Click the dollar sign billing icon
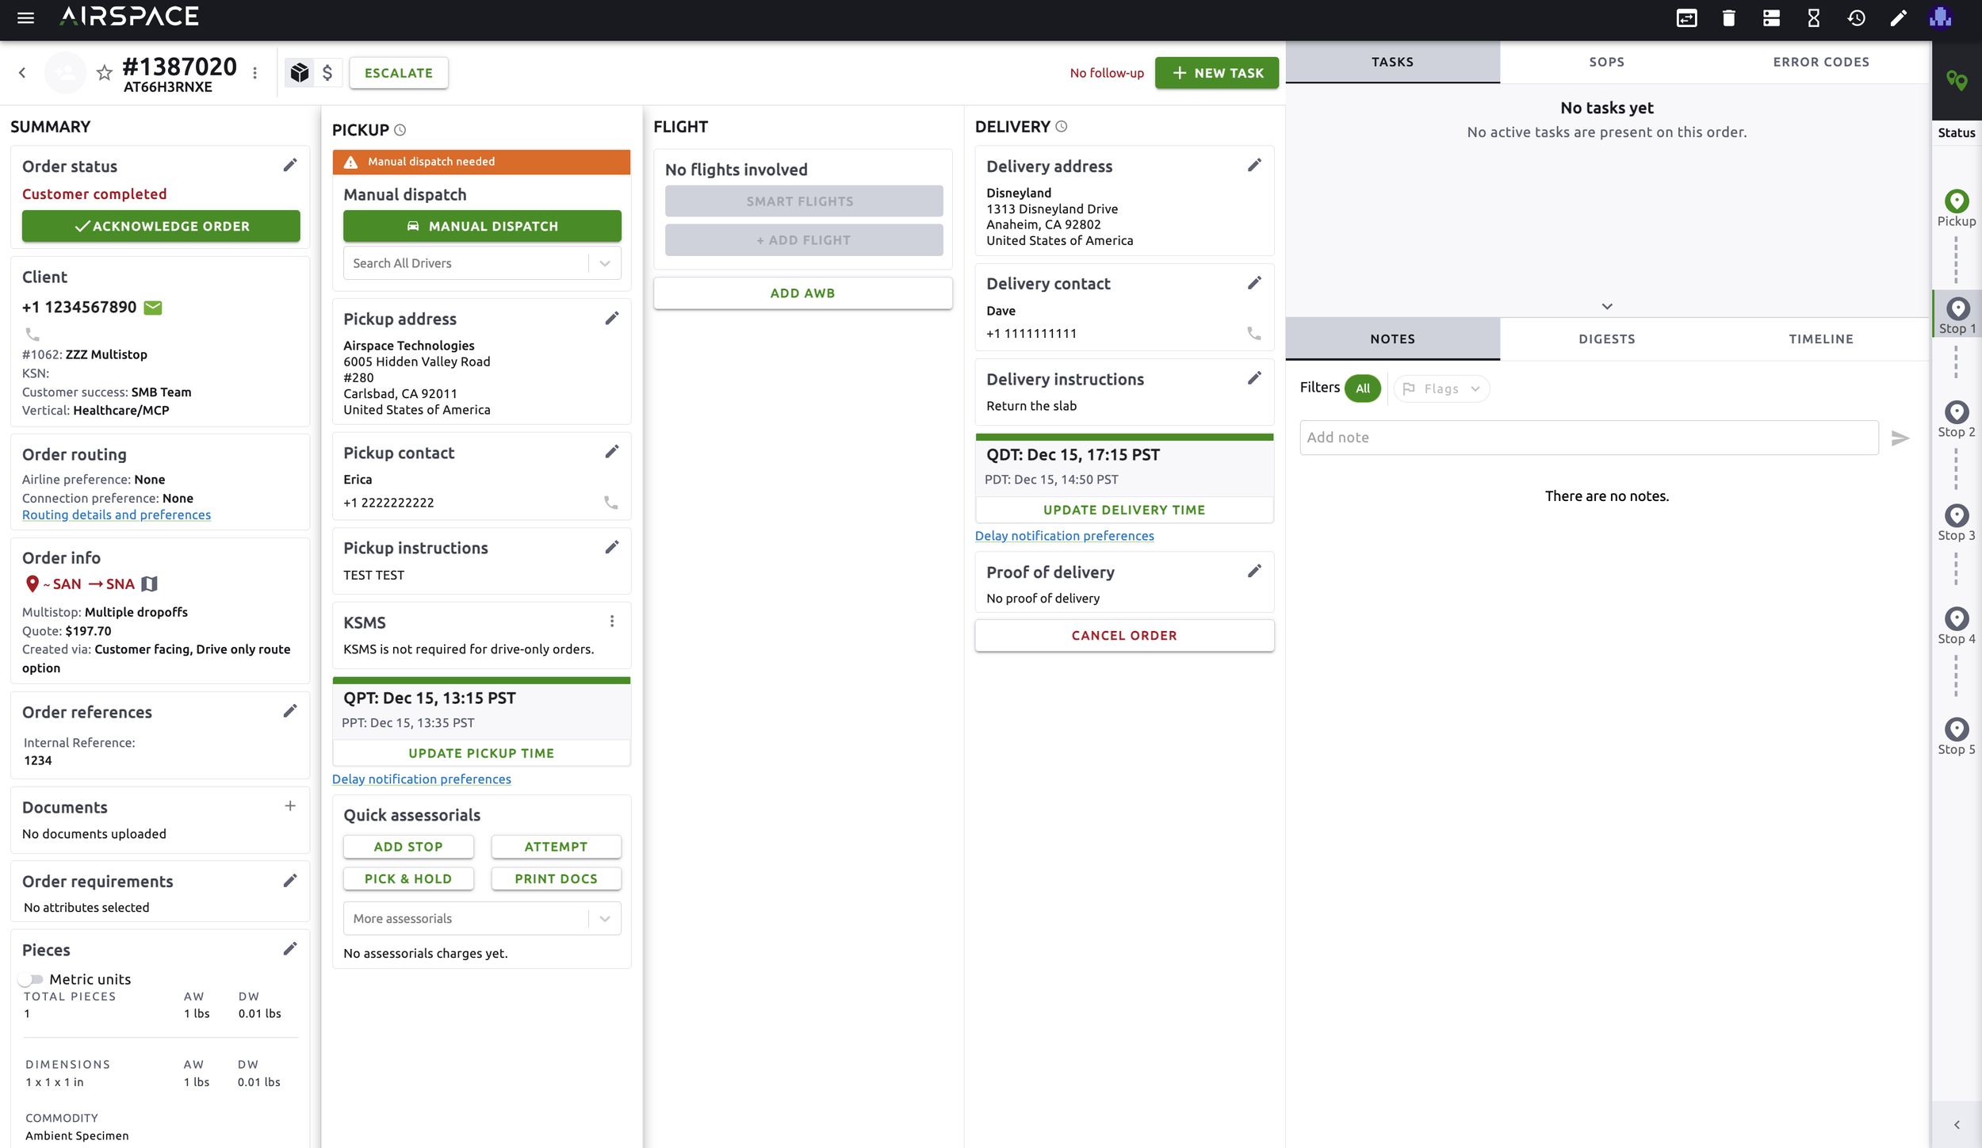 (x=327, y=73)
